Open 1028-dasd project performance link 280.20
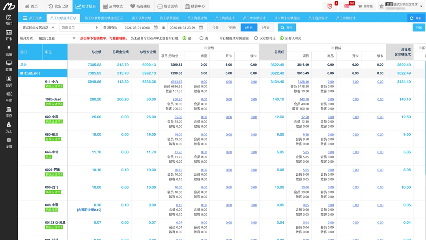 coord(177,99)
